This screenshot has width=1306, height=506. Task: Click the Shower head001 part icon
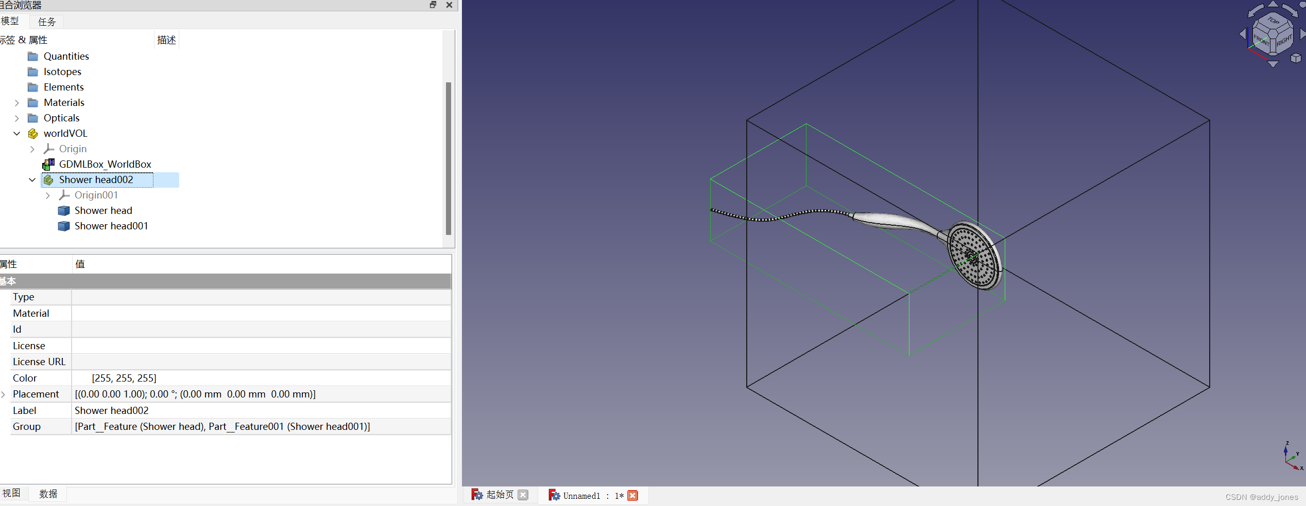click(64, 226)
